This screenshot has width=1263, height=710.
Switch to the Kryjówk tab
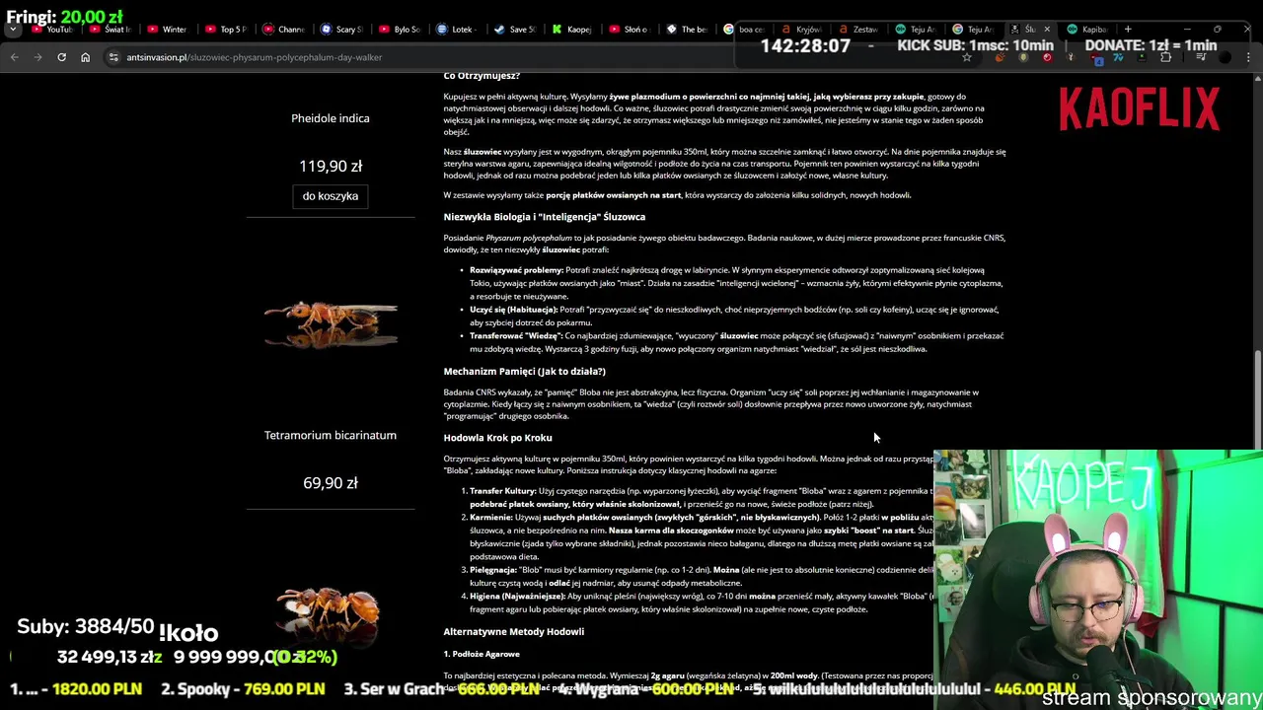801,30
